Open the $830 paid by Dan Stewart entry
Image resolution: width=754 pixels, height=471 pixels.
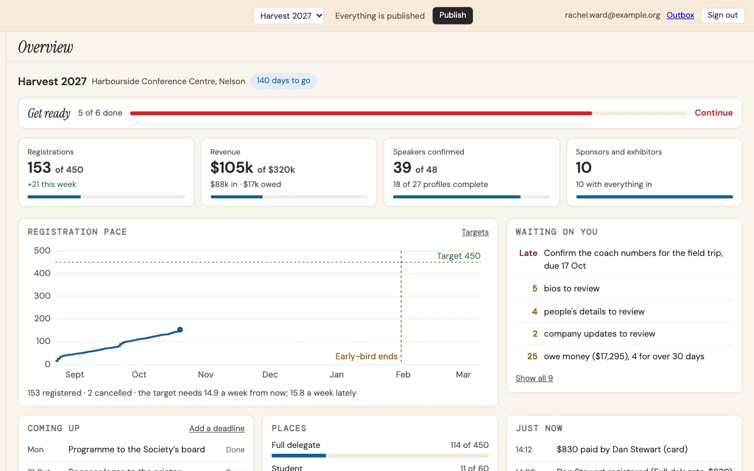pyautogui.click(x=624, y=449)
